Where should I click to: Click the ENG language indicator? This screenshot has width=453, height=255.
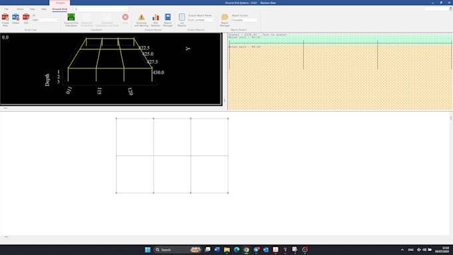[410, 250]
